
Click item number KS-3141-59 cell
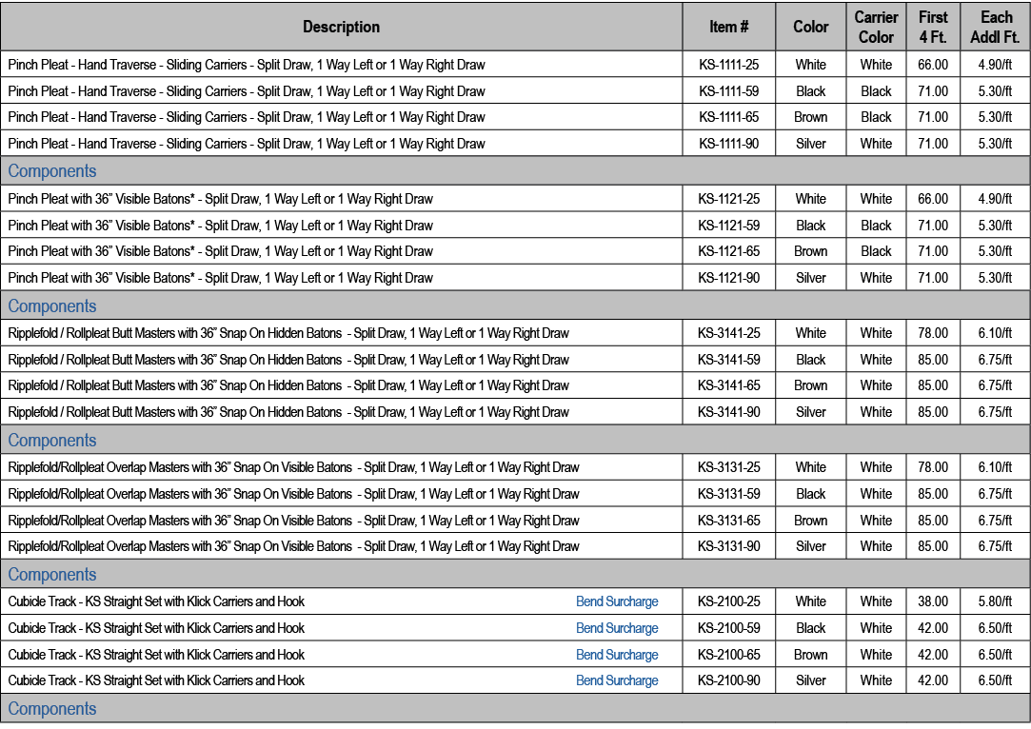pyautogui.click(x=729, y=360)
